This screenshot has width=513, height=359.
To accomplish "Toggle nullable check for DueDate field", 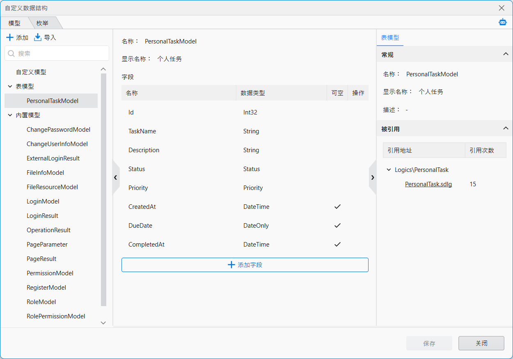I will click(337, 226).
